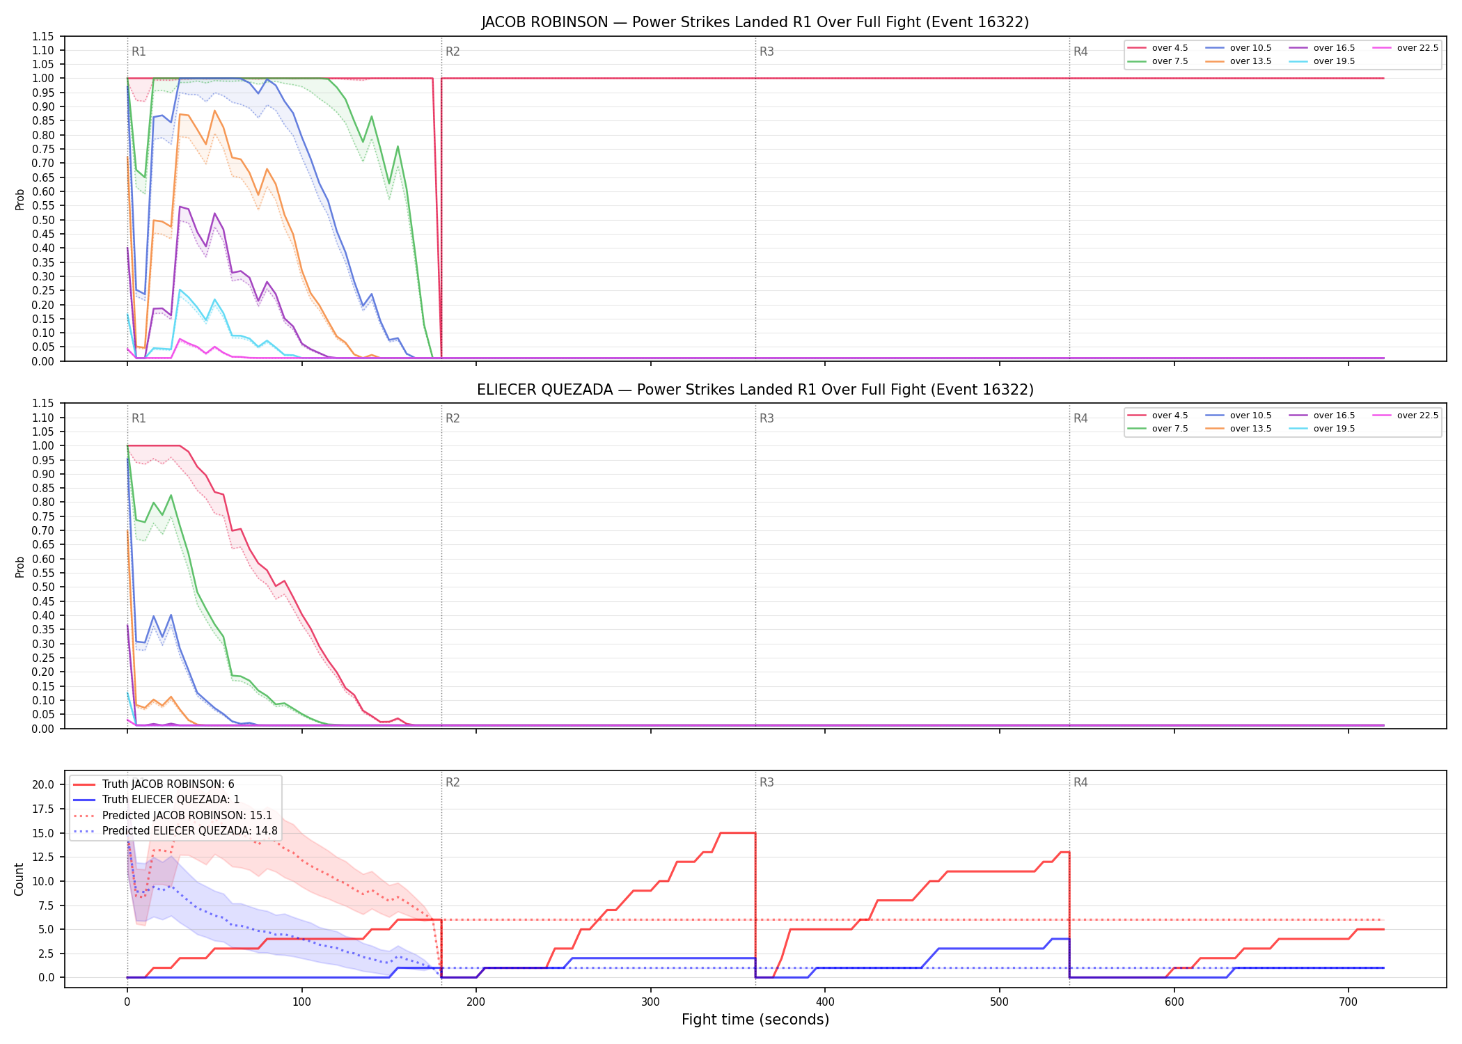Click the R3 round label in Quezada chart
Viewport: 1462px width, 1044px height.
click(767, 418)
